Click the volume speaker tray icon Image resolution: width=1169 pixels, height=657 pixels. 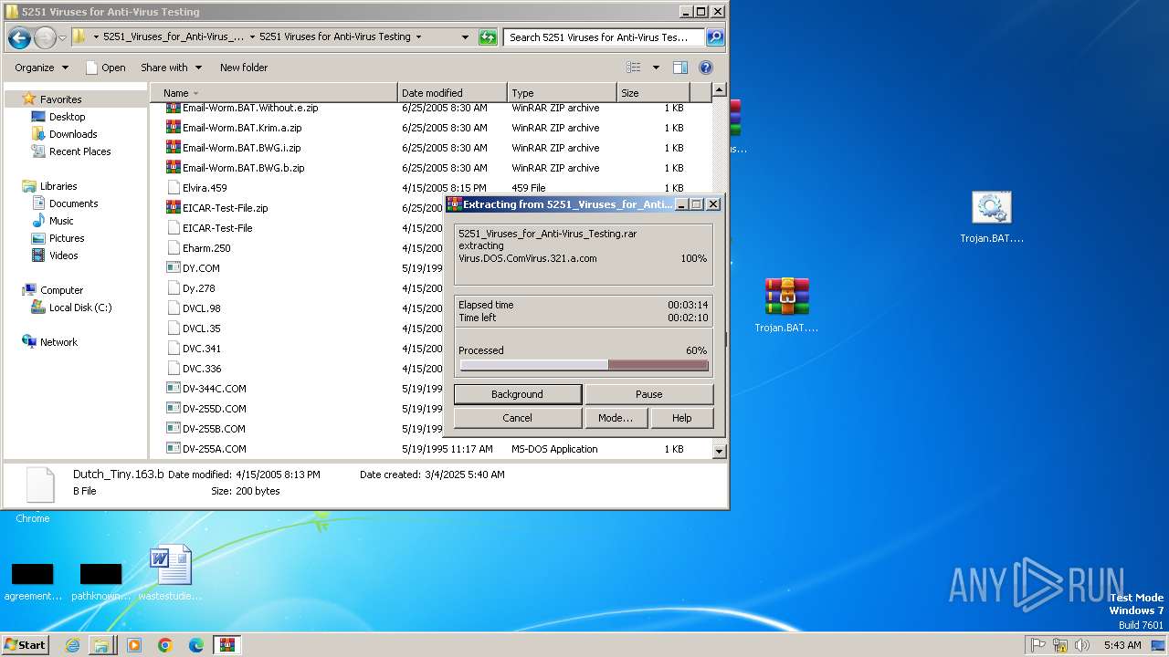coord(1081,645)
